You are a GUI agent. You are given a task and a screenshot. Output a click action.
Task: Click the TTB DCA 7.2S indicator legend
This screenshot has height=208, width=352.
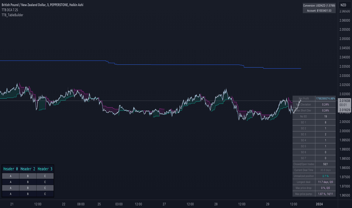tap(10, 10)
